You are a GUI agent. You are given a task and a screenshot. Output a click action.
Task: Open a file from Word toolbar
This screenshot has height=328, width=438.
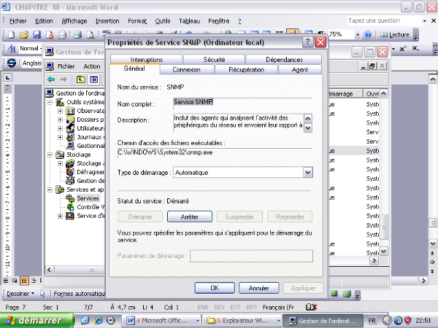coord(24,35)
